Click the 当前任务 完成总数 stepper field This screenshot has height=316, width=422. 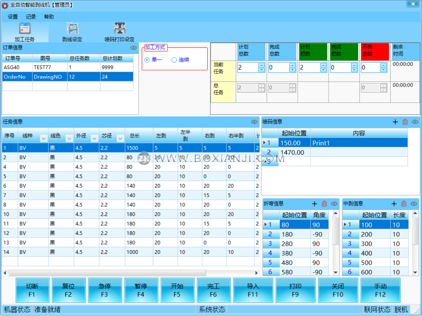click(x=282, y=67)
